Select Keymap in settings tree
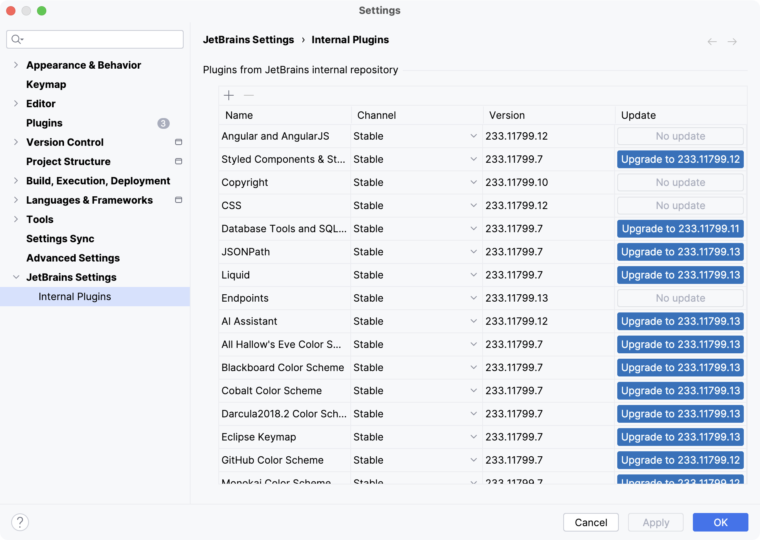The width and height of the screenshot is (760, 540). (46, 84)
